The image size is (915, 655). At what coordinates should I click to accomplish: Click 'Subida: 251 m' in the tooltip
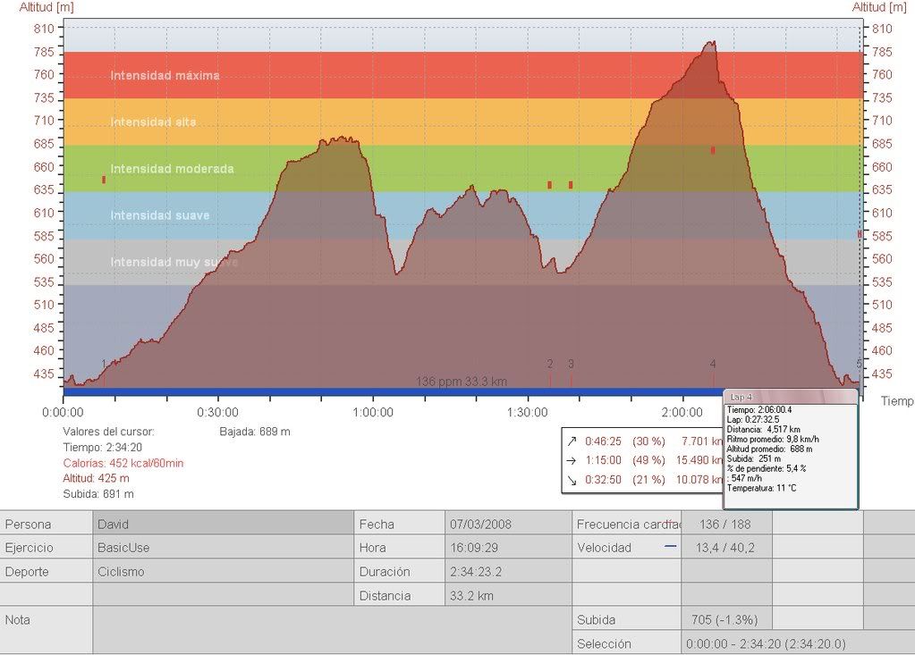point(753,458)
